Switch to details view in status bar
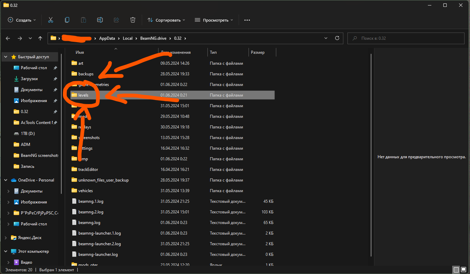470x274 pixels. (x=456, y=270)
